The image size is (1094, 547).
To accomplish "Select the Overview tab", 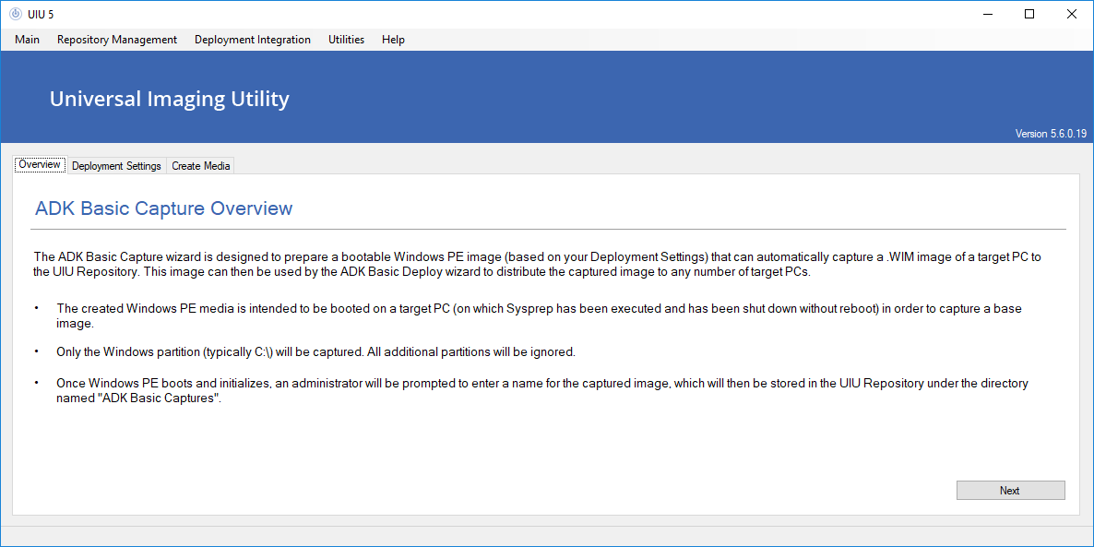I will pyautogui.click(x=41, y=165).
